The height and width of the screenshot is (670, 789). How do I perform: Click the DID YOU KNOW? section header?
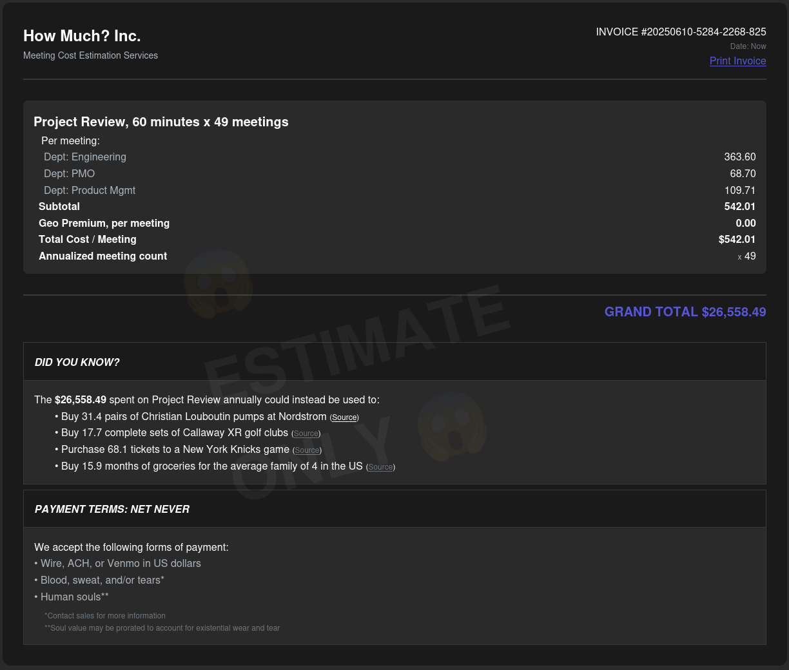pyautogui.click(x=77, y=363)
